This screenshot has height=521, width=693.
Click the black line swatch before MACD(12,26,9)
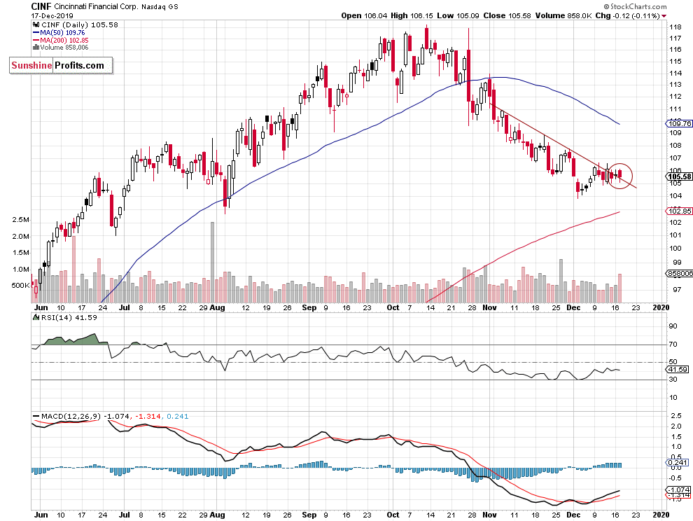click(36, 416)
